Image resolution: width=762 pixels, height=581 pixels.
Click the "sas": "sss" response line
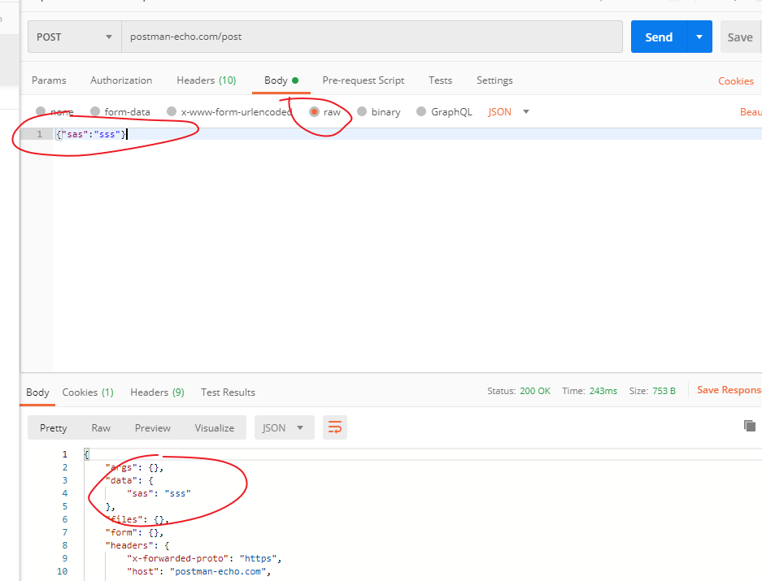click(159, 493)
